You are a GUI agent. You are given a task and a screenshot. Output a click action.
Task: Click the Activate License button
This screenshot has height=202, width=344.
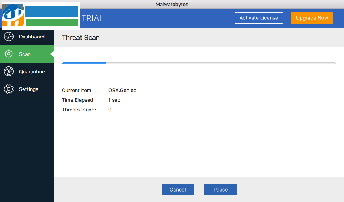[x=259, y=18]
